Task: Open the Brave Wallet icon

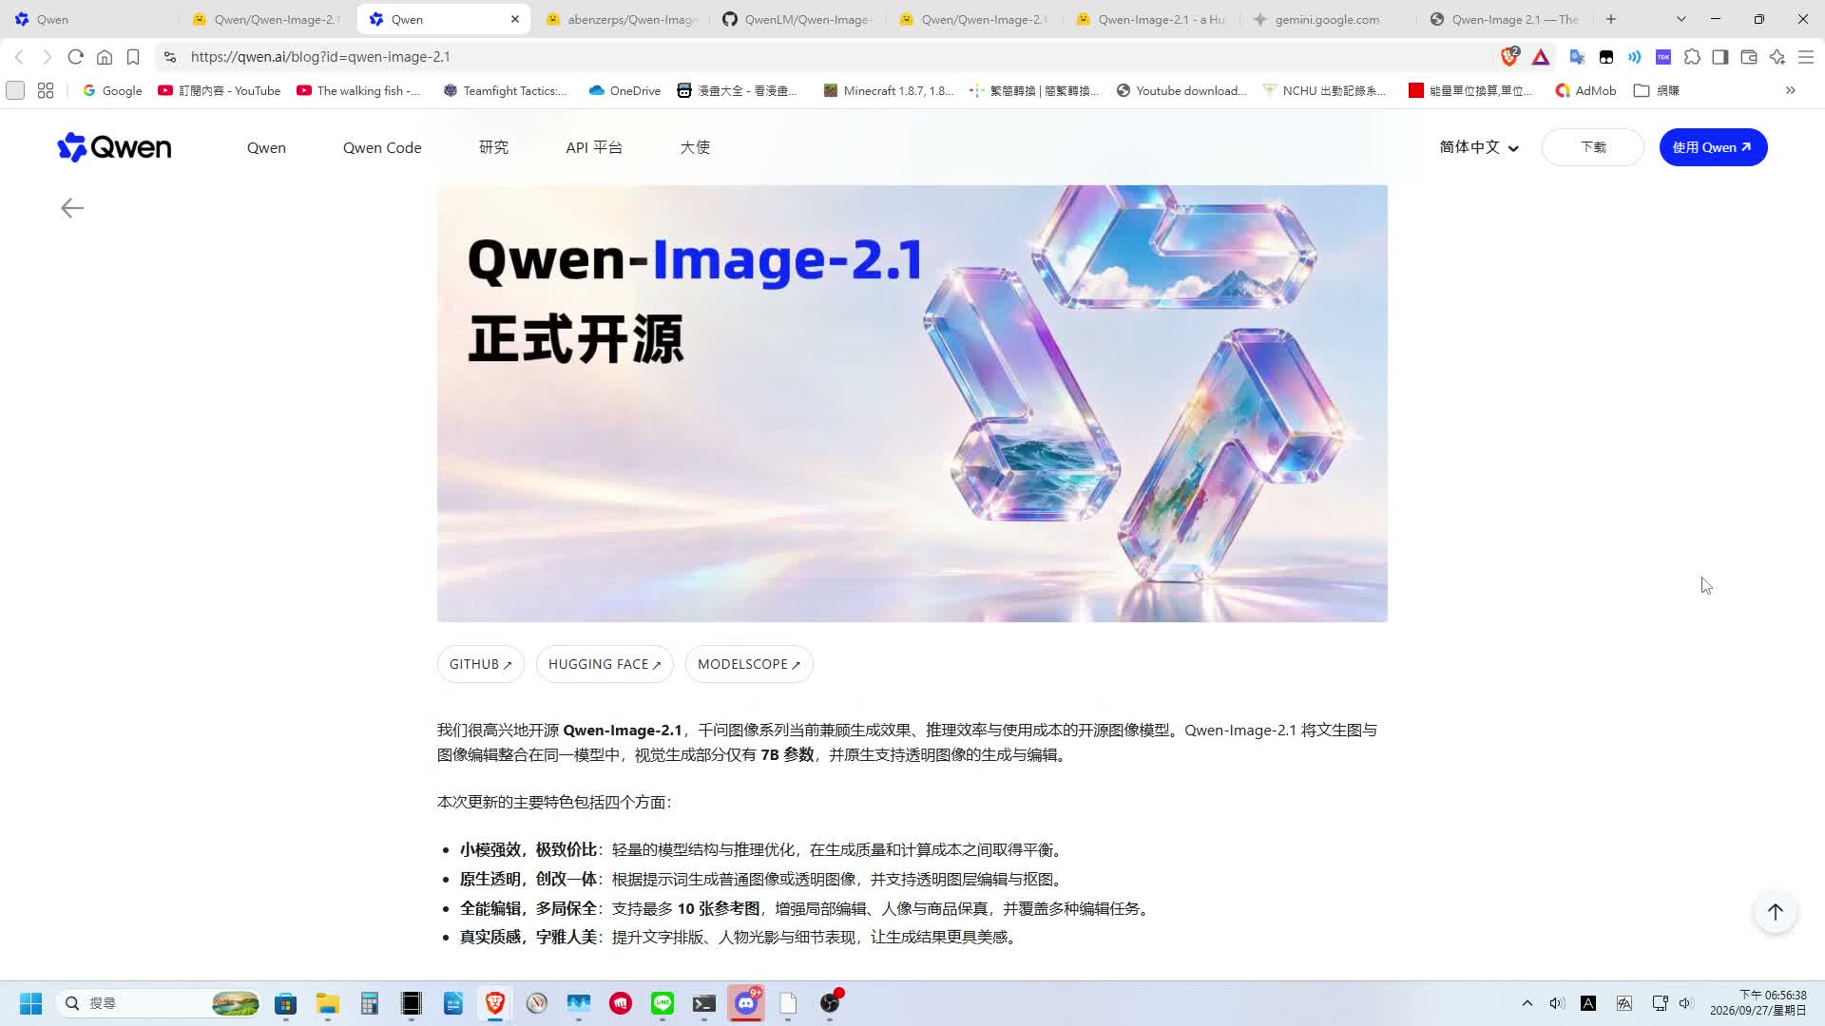Action: coord(1749,57)
